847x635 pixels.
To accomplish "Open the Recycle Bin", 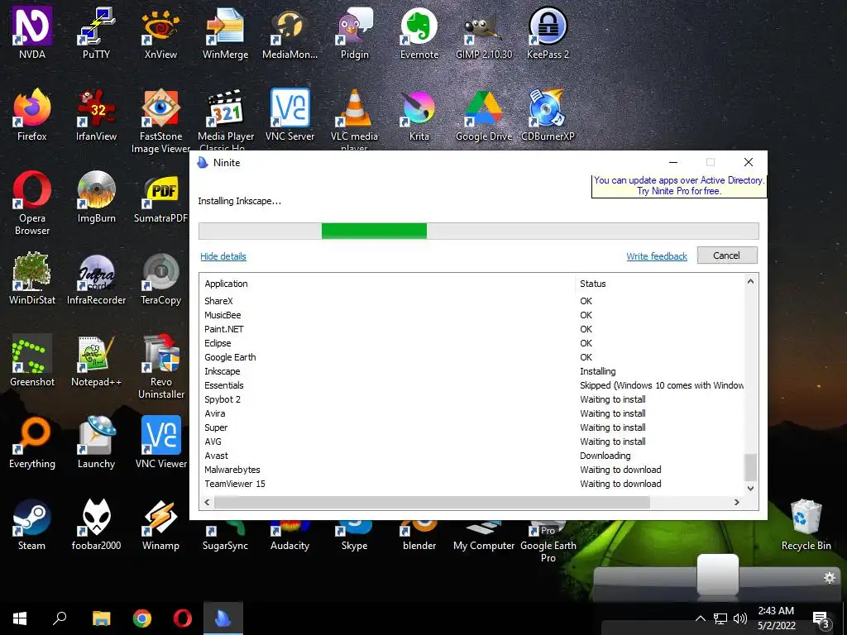I will pos(806,524).
